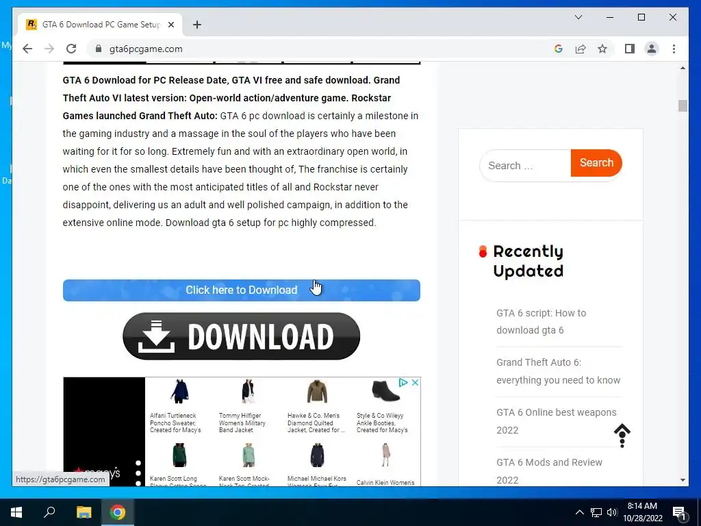The height and width of the screenshot is (526, 701).
Task: Open the network status tray icon
Action: [x=596, y=512]
